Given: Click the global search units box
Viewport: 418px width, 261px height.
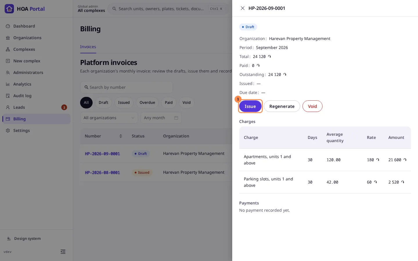Looking at the screenshot, I should click(168, 9).
